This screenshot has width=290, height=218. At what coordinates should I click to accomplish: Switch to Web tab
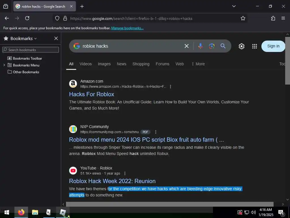click(x=180, y=64)
